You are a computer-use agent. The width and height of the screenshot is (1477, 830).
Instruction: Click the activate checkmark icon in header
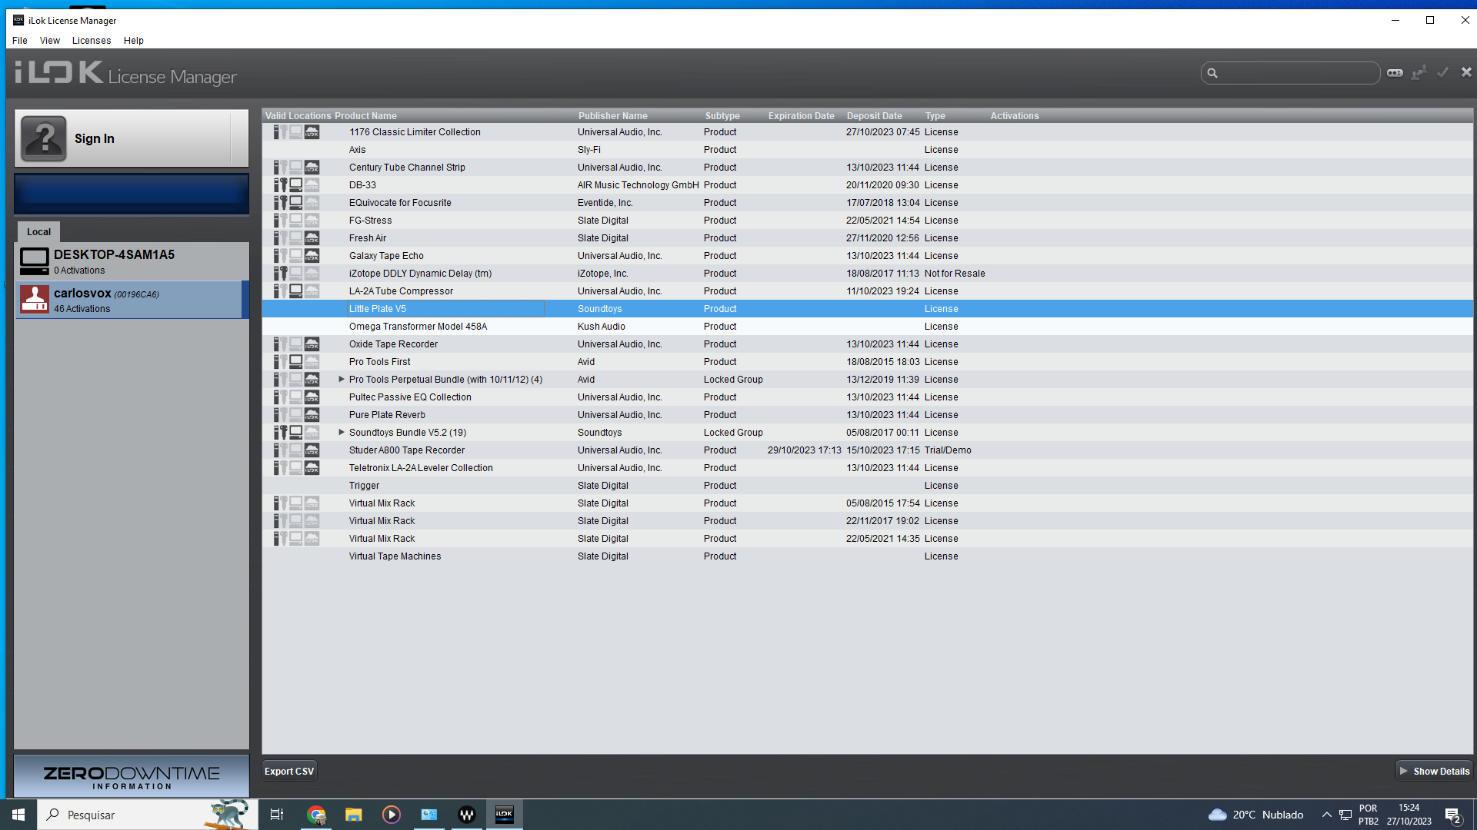(1443, 72)
